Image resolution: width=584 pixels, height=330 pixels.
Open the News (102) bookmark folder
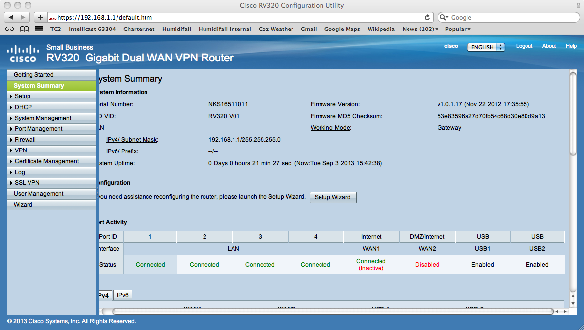[420, 29]
